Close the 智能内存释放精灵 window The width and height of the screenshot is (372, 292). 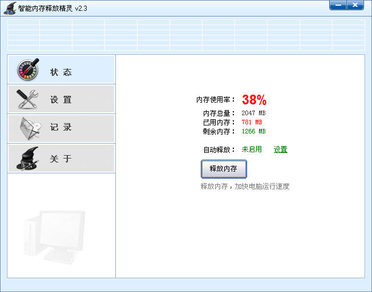click(x=355, y=6)
